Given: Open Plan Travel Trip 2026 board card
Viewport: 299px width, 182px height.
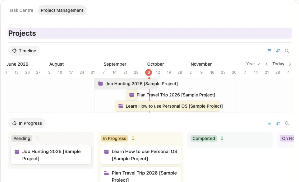Looking at the screenshot, I should [x=140, y=174].
